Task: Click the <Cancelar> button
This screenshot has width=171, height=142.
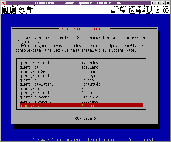Action: (85, 118)
